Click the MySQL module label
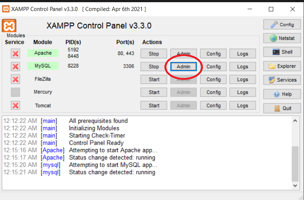The height and width of the screenshot is (200, 304). [43, 66]
